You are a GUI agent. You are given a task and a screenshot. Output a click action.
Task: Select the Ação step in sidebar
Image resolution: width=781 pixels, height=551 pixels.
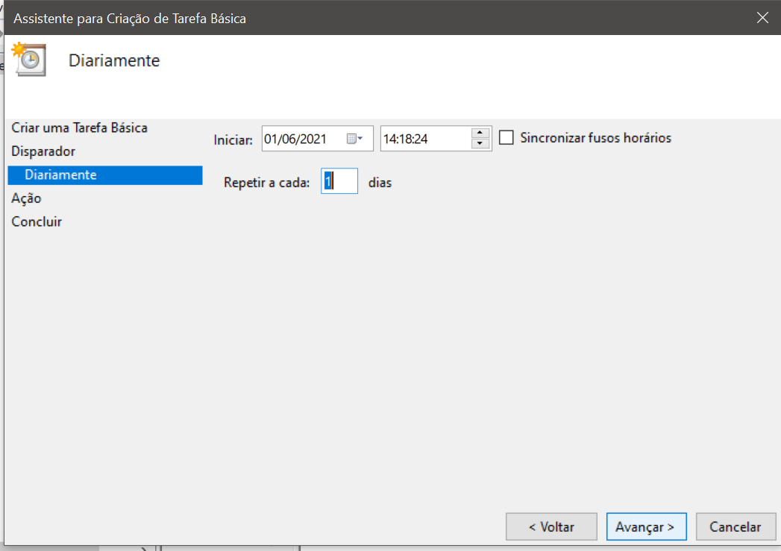coord(26,198)
